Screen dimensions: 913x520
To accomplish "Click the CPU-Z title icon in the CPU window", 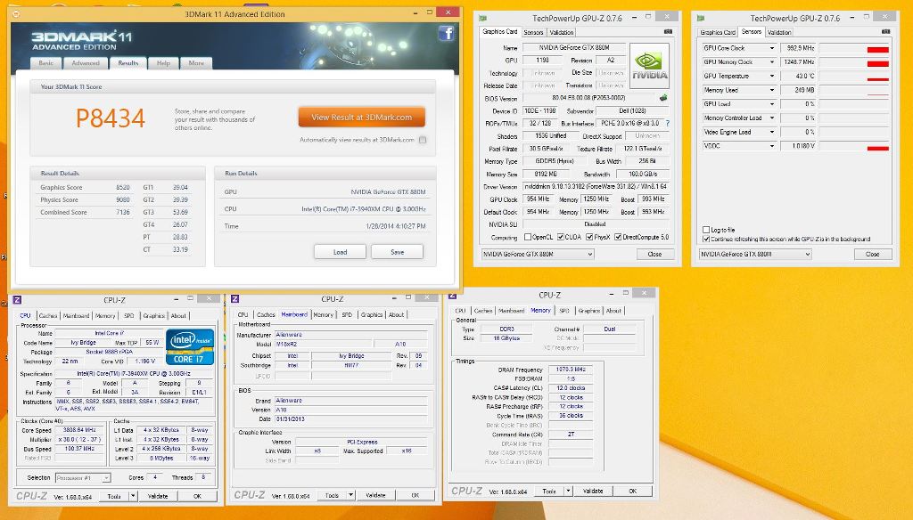I will pos(18,299).
